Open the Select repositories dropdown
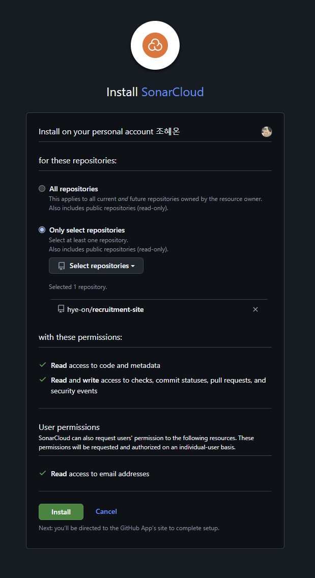 click(96, 266)
